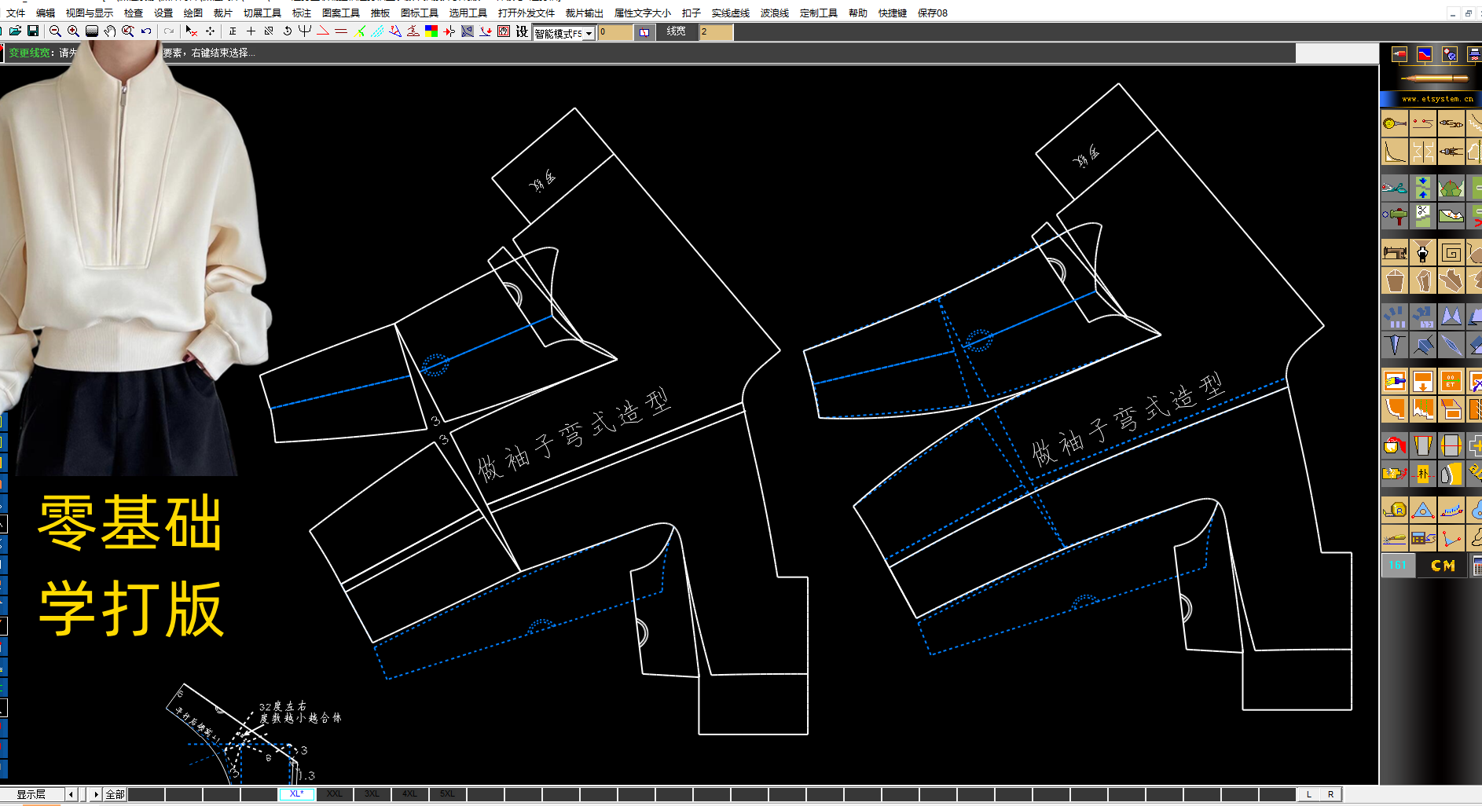Screen dimensions: 1482x806
Task: Select the tape measure tool icon
Action: (x=1395, y=511)
